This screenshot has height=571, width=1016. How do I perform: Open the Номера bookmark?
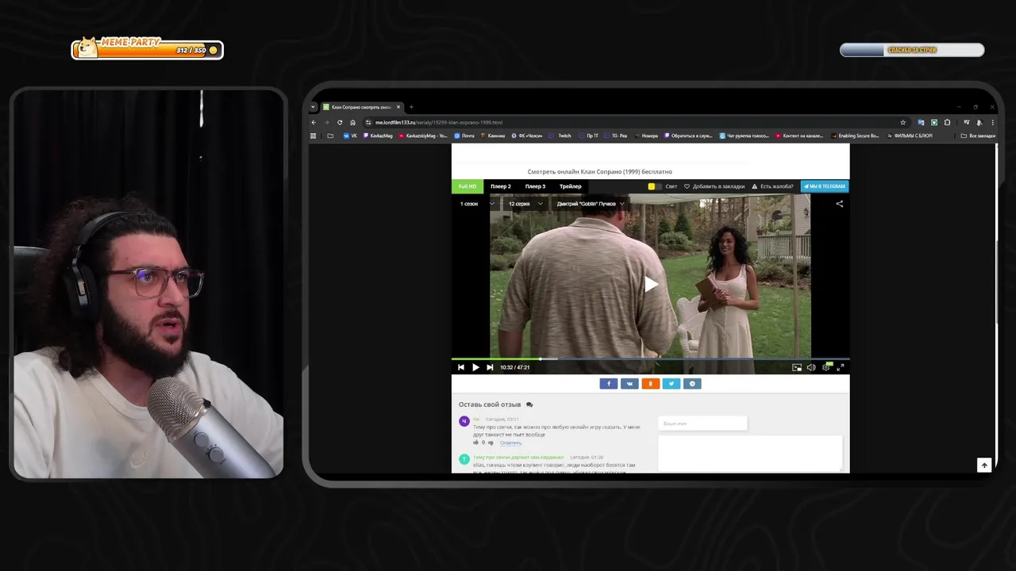[x=646, y=136]
